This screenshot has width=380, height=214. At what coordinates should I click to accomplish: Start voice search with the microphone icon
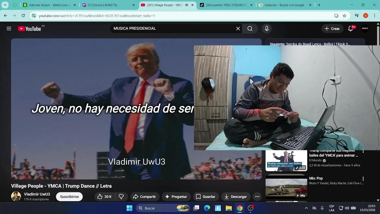[267, 28]
